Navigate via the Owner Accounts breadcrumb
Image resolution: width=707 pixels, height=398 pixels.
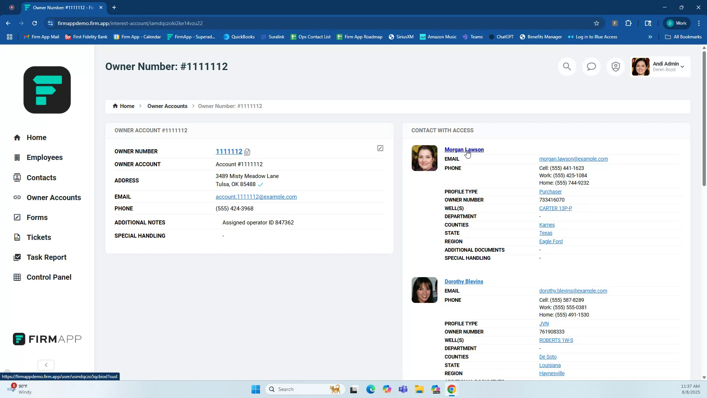pyautogui.click(x=167, y=106)
